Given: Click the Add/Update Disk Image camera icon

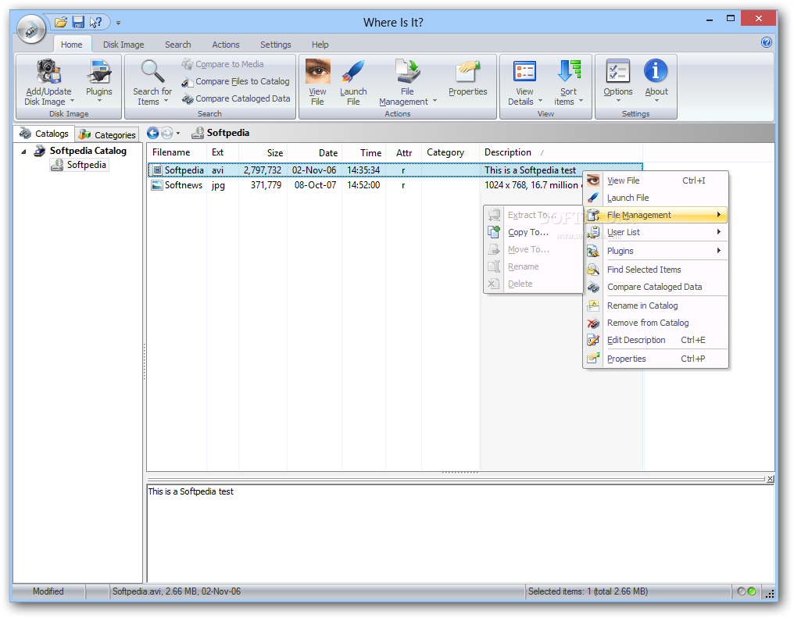Looking at the screenshot, I should [48, 71].
